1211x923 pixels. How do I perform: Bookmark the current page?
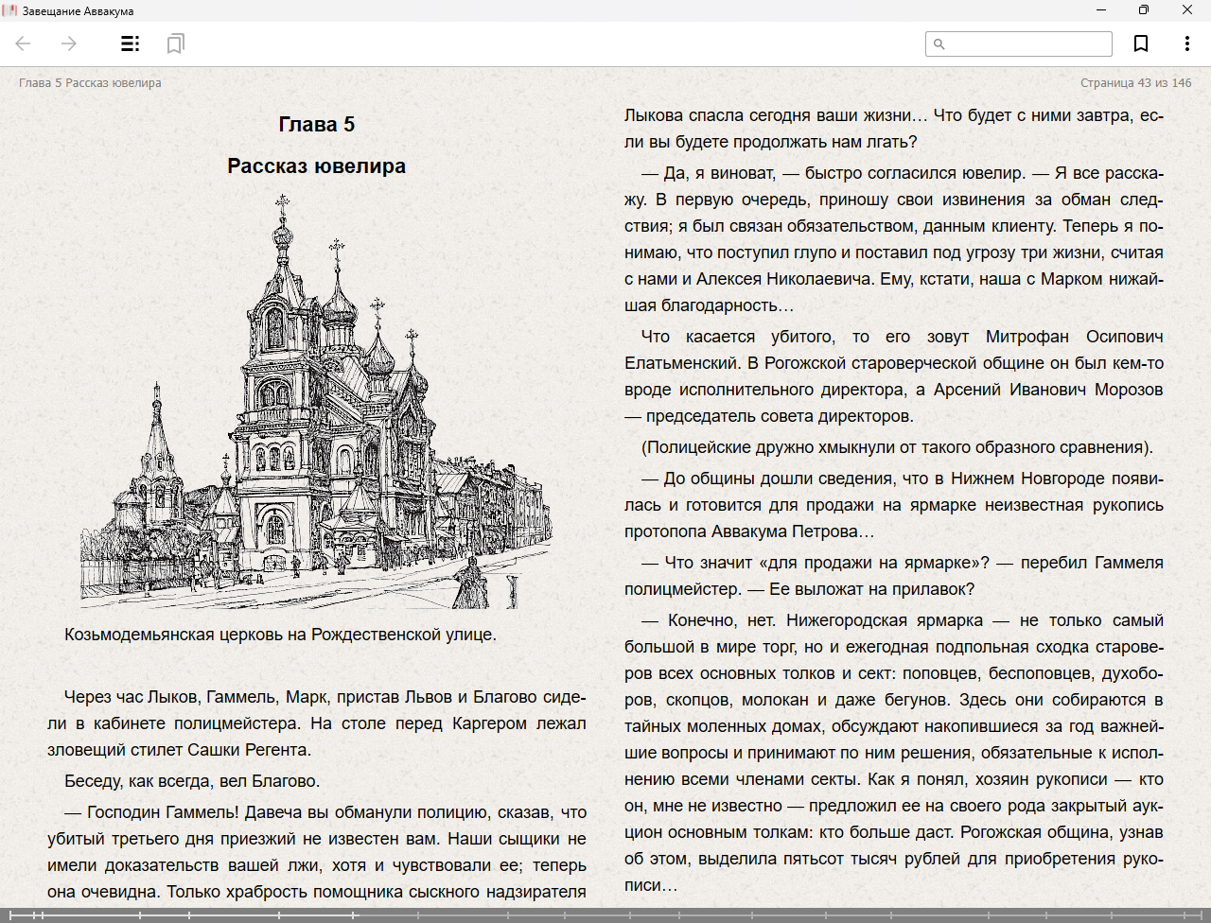(1141, 44)
